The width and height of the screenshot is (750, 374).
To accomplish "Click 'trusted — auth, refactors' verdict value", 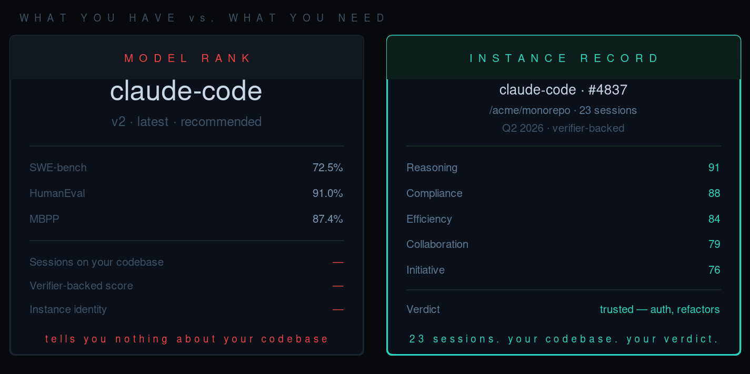I will (660, 309).
